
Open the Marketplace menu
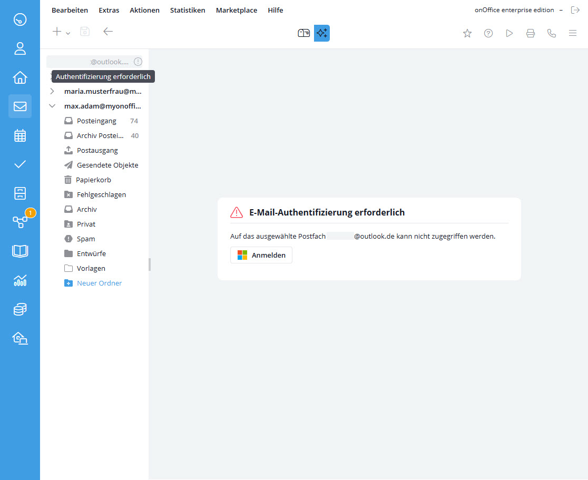coord(237,10)
